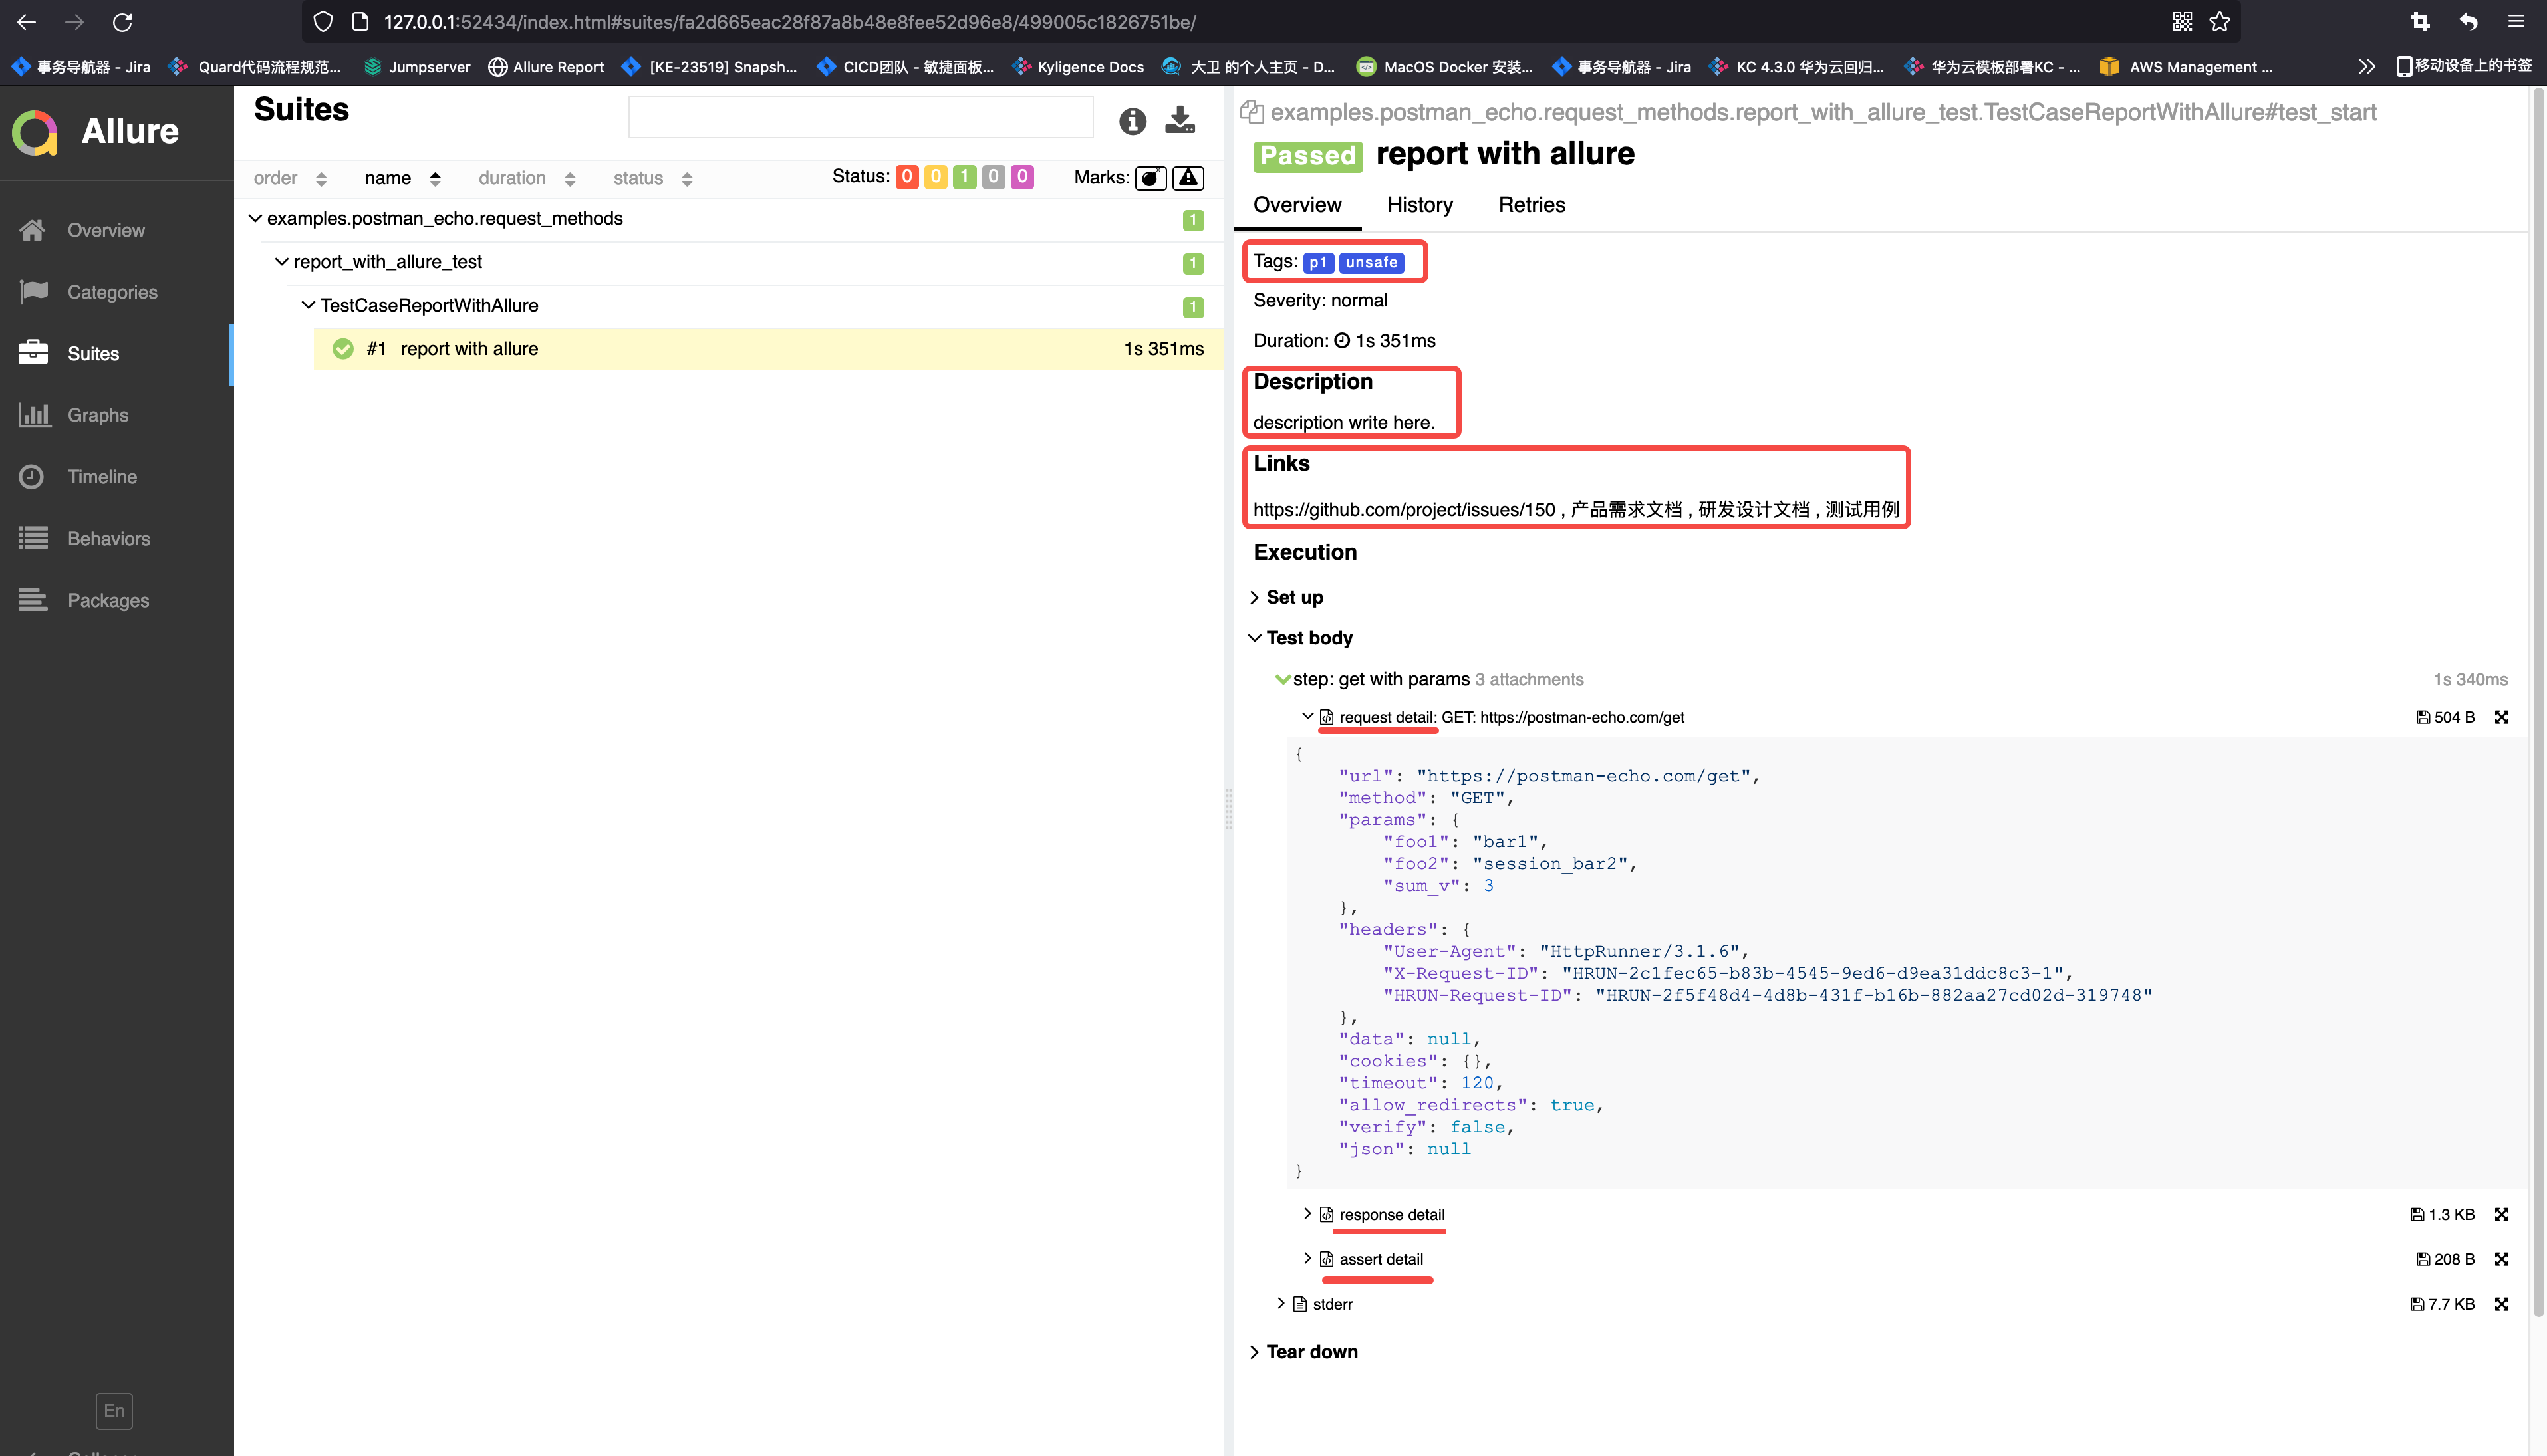
Task: Toggle the flaky marks filter
Action: (x=1150, y=177)
